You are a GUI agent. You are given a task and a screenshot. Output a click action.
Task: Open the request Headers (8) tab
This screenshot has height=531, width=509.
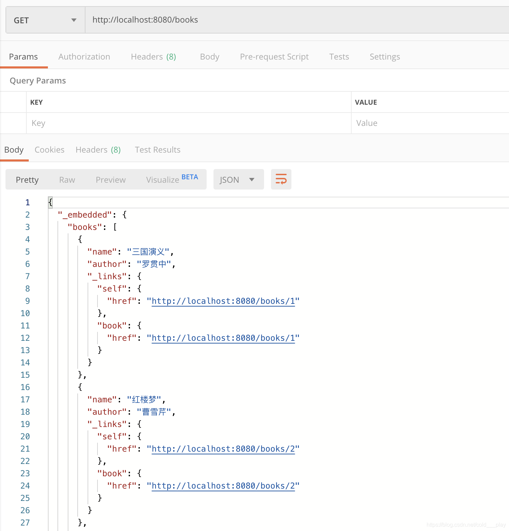click(x=153, y=57)
